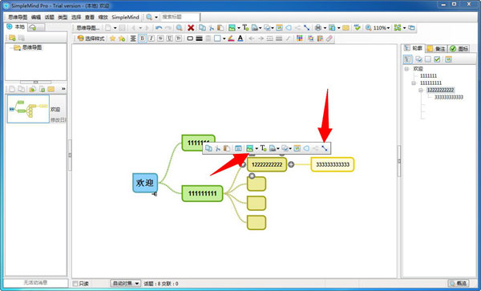Select the 思维导图 folder in left tree
This screenshot has width=481, height=291.
(28, 47)
